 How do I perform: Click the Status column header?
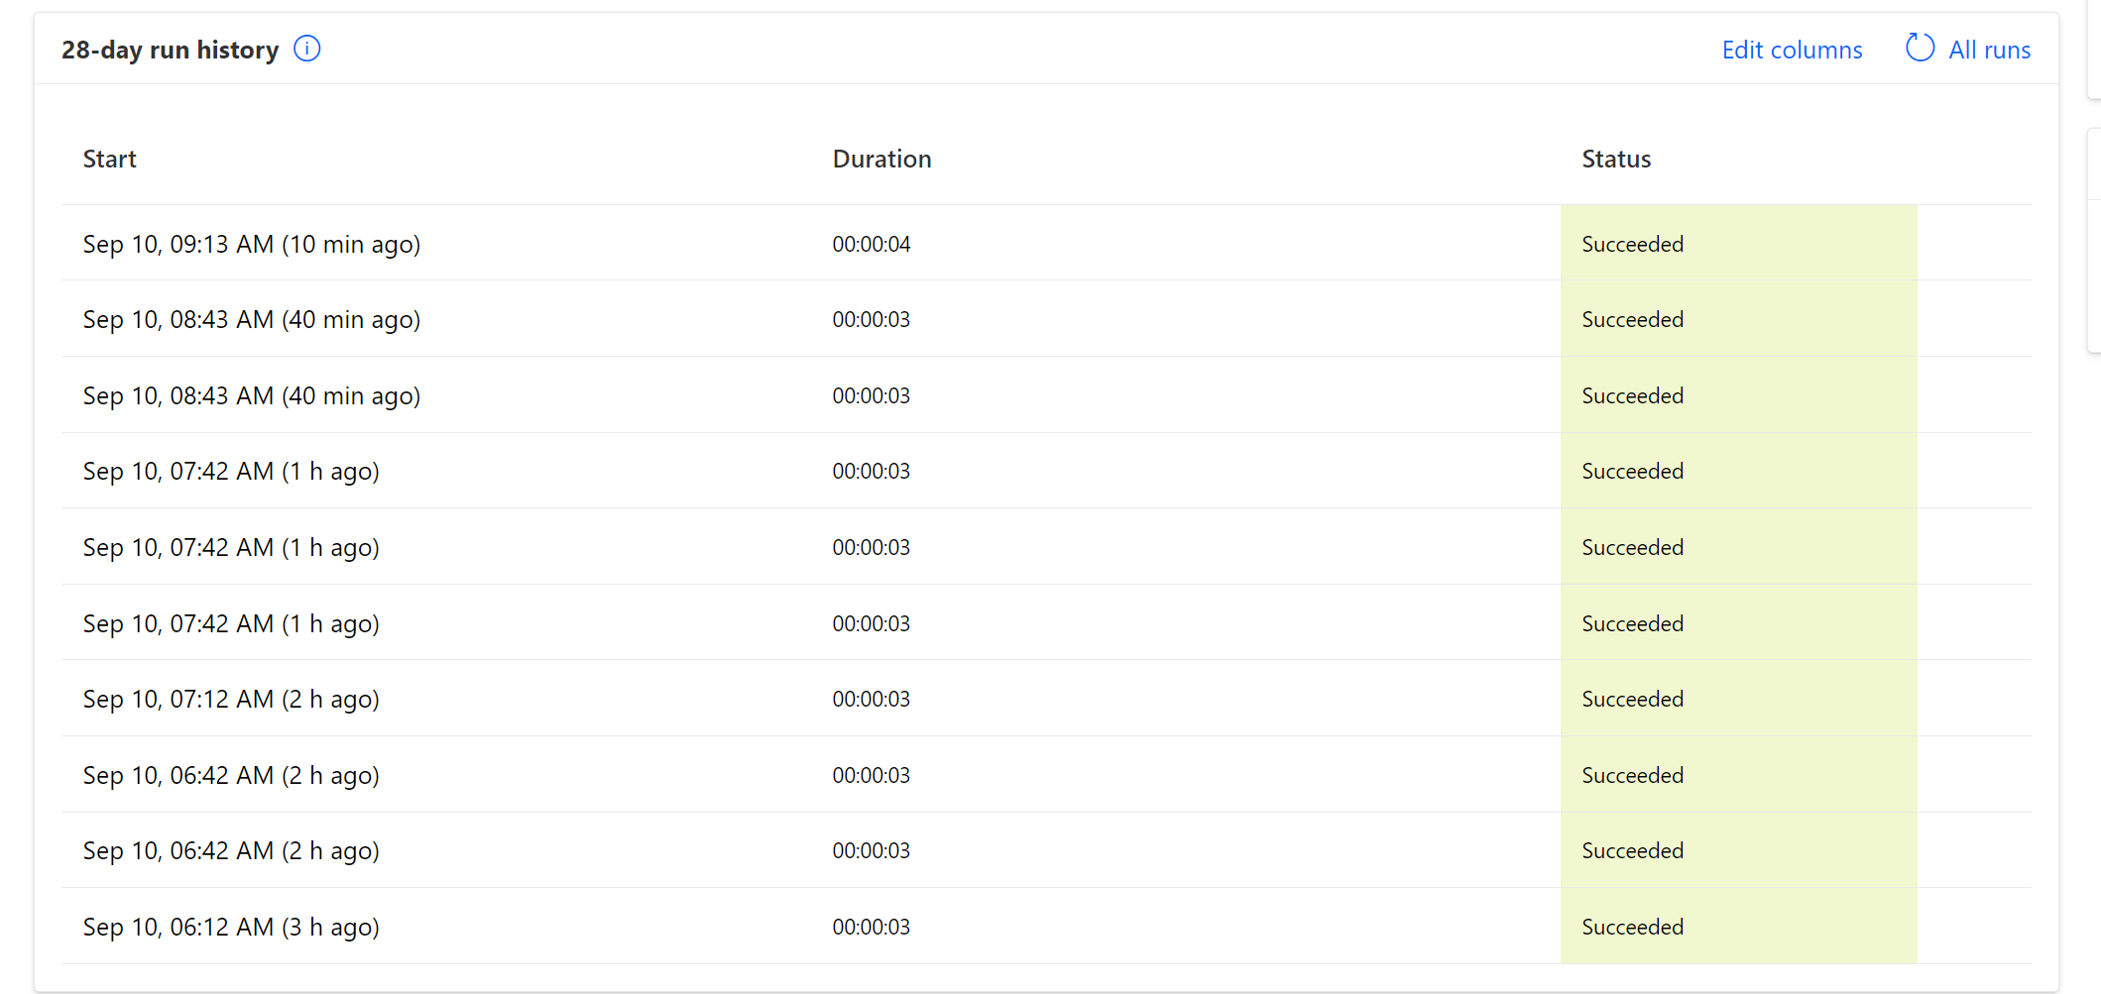pos(1615,160)
